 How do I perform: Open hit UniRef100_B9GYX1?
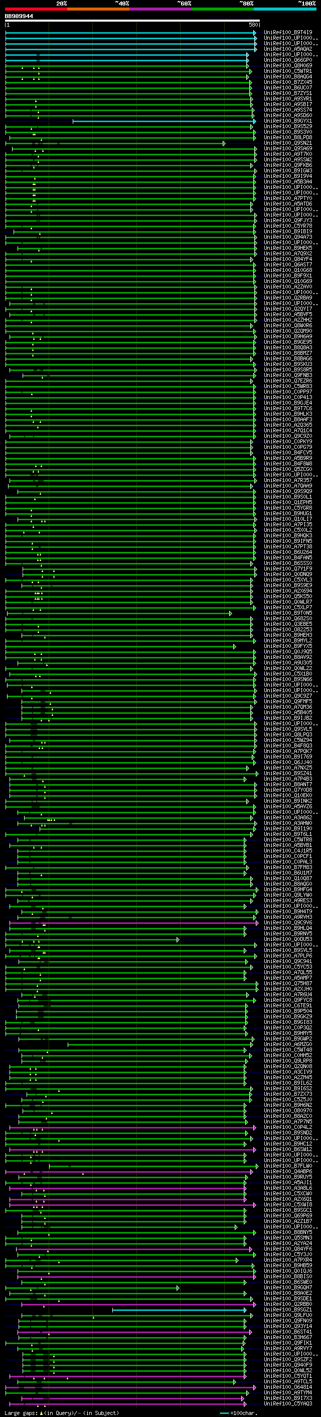(288, 121)
